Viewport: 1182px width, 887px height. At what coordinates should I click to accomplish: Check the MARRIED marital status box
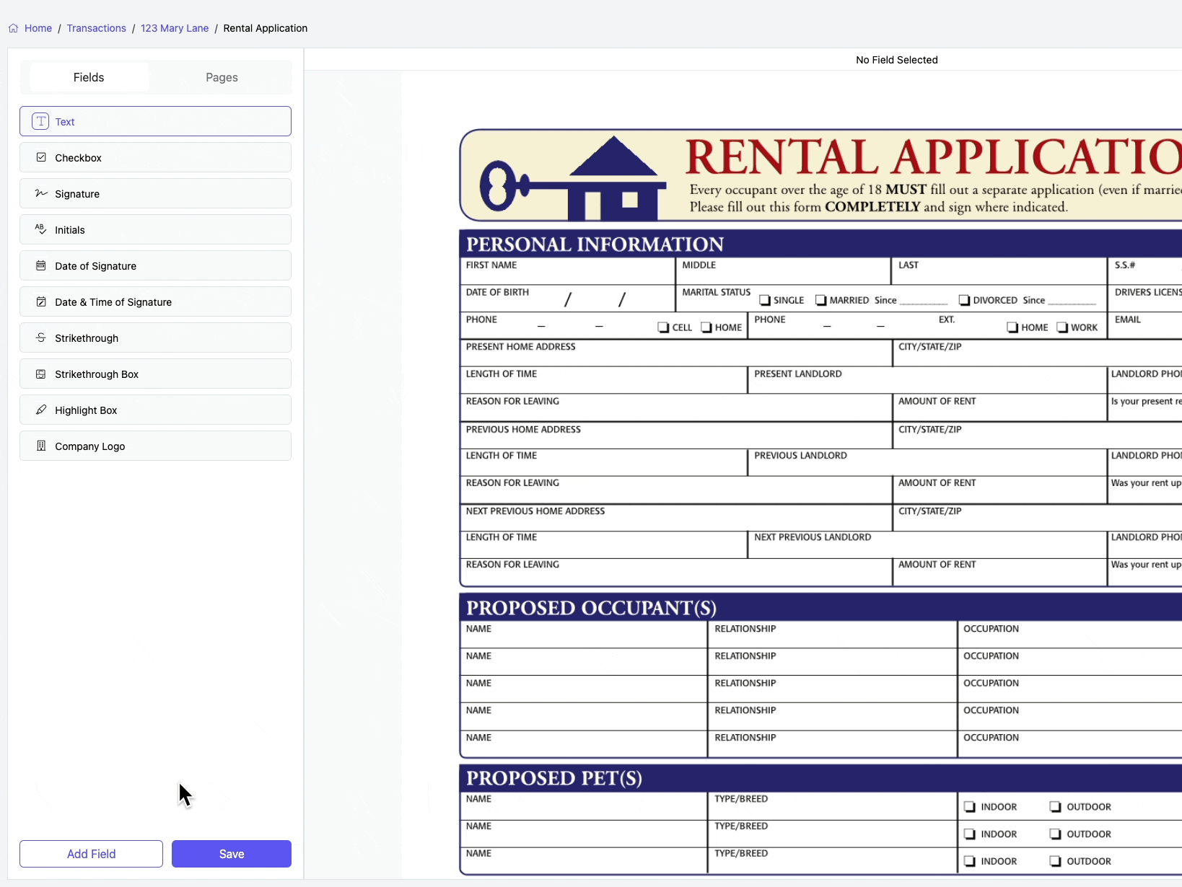[820, 300]
